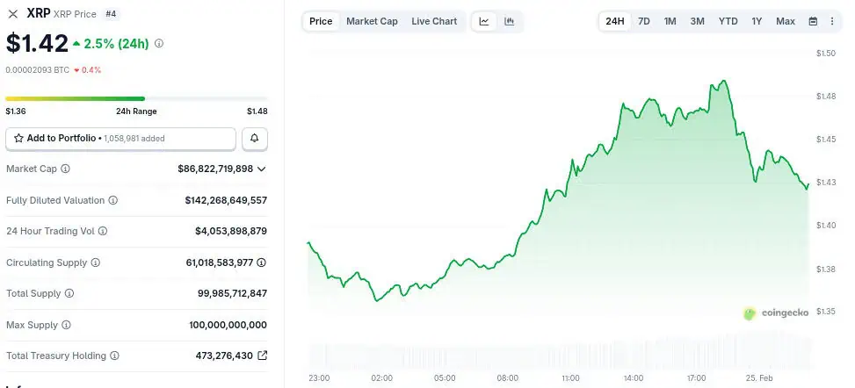Click info icon next to circulating supply value
Image resolution: width=855 pixels, height=388 pixels.
(261, 262)
